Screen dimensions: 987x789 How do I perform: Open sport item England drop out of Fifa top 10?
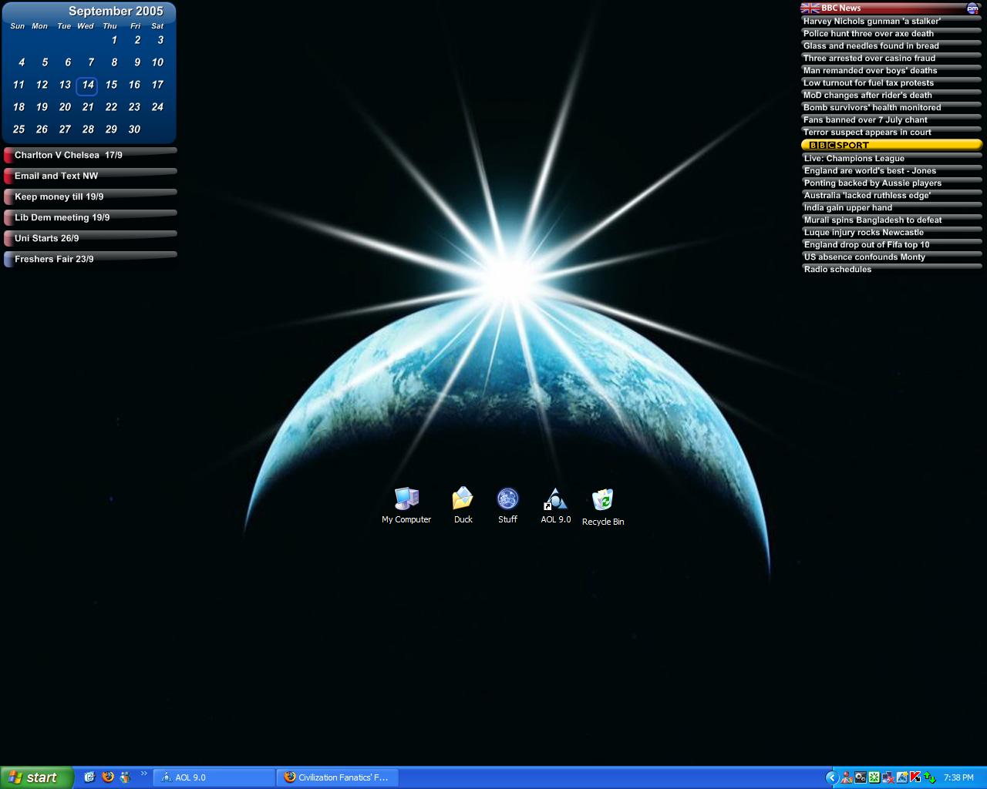click(891, 245)
